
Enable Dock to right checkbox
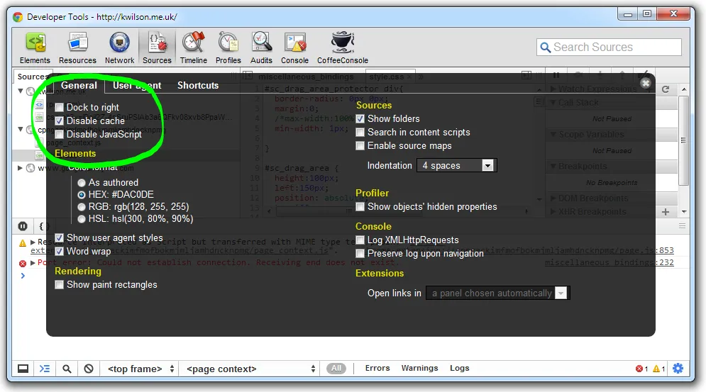click(59, 108)
